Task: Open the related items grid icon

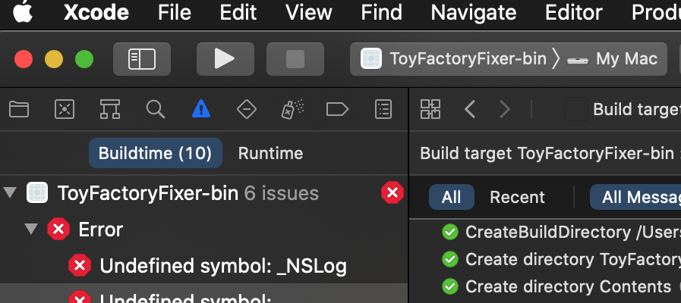Action: click(430, 109)
